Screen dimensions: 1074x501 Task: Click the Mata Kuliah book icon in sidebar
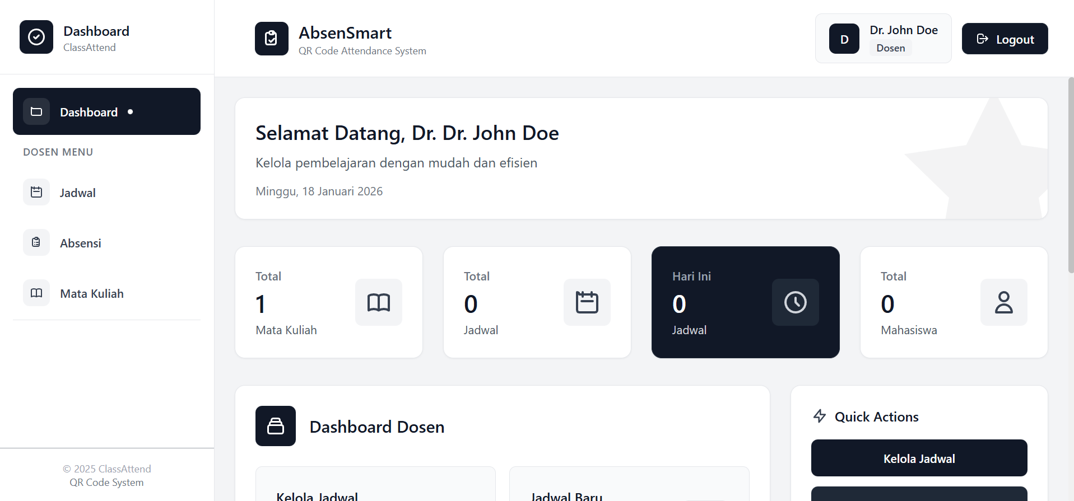click(36, 293)
